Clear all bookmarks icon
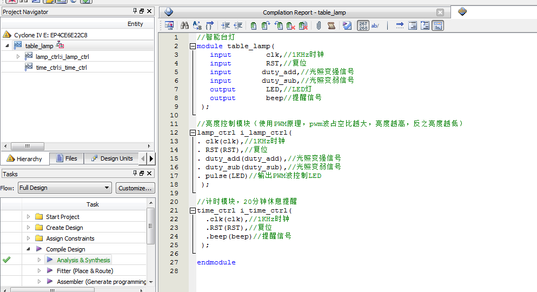The width and height of the screenshot is (537, 292). click(303, 25)
